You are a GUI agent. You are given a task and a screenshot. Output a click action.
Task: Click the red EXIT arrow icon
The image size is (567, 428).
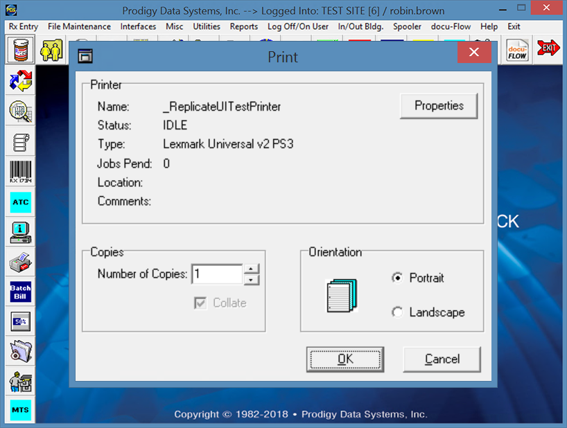(550, 49)
